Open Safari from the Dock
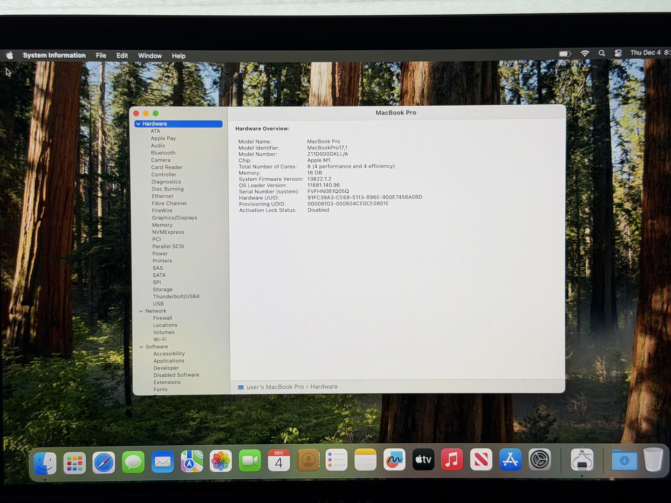The height and width of the screenshot is (503, 671). tap(103, 462)
